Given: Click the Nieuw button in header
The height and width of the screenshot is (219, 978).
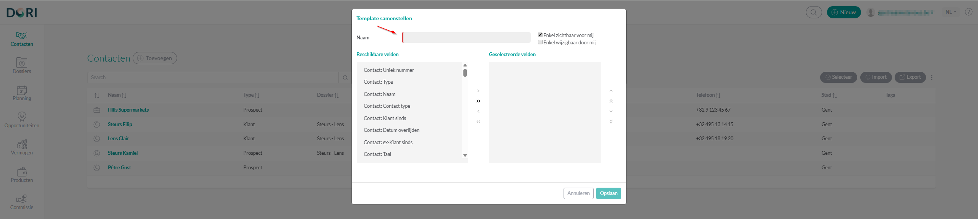Looking at the screenshot, I should point(844,12).
